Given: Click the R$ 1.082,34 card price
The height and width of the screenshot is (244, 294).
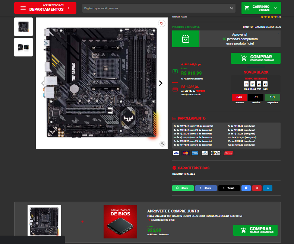Looking at the screenshot, I should (190, 87).
